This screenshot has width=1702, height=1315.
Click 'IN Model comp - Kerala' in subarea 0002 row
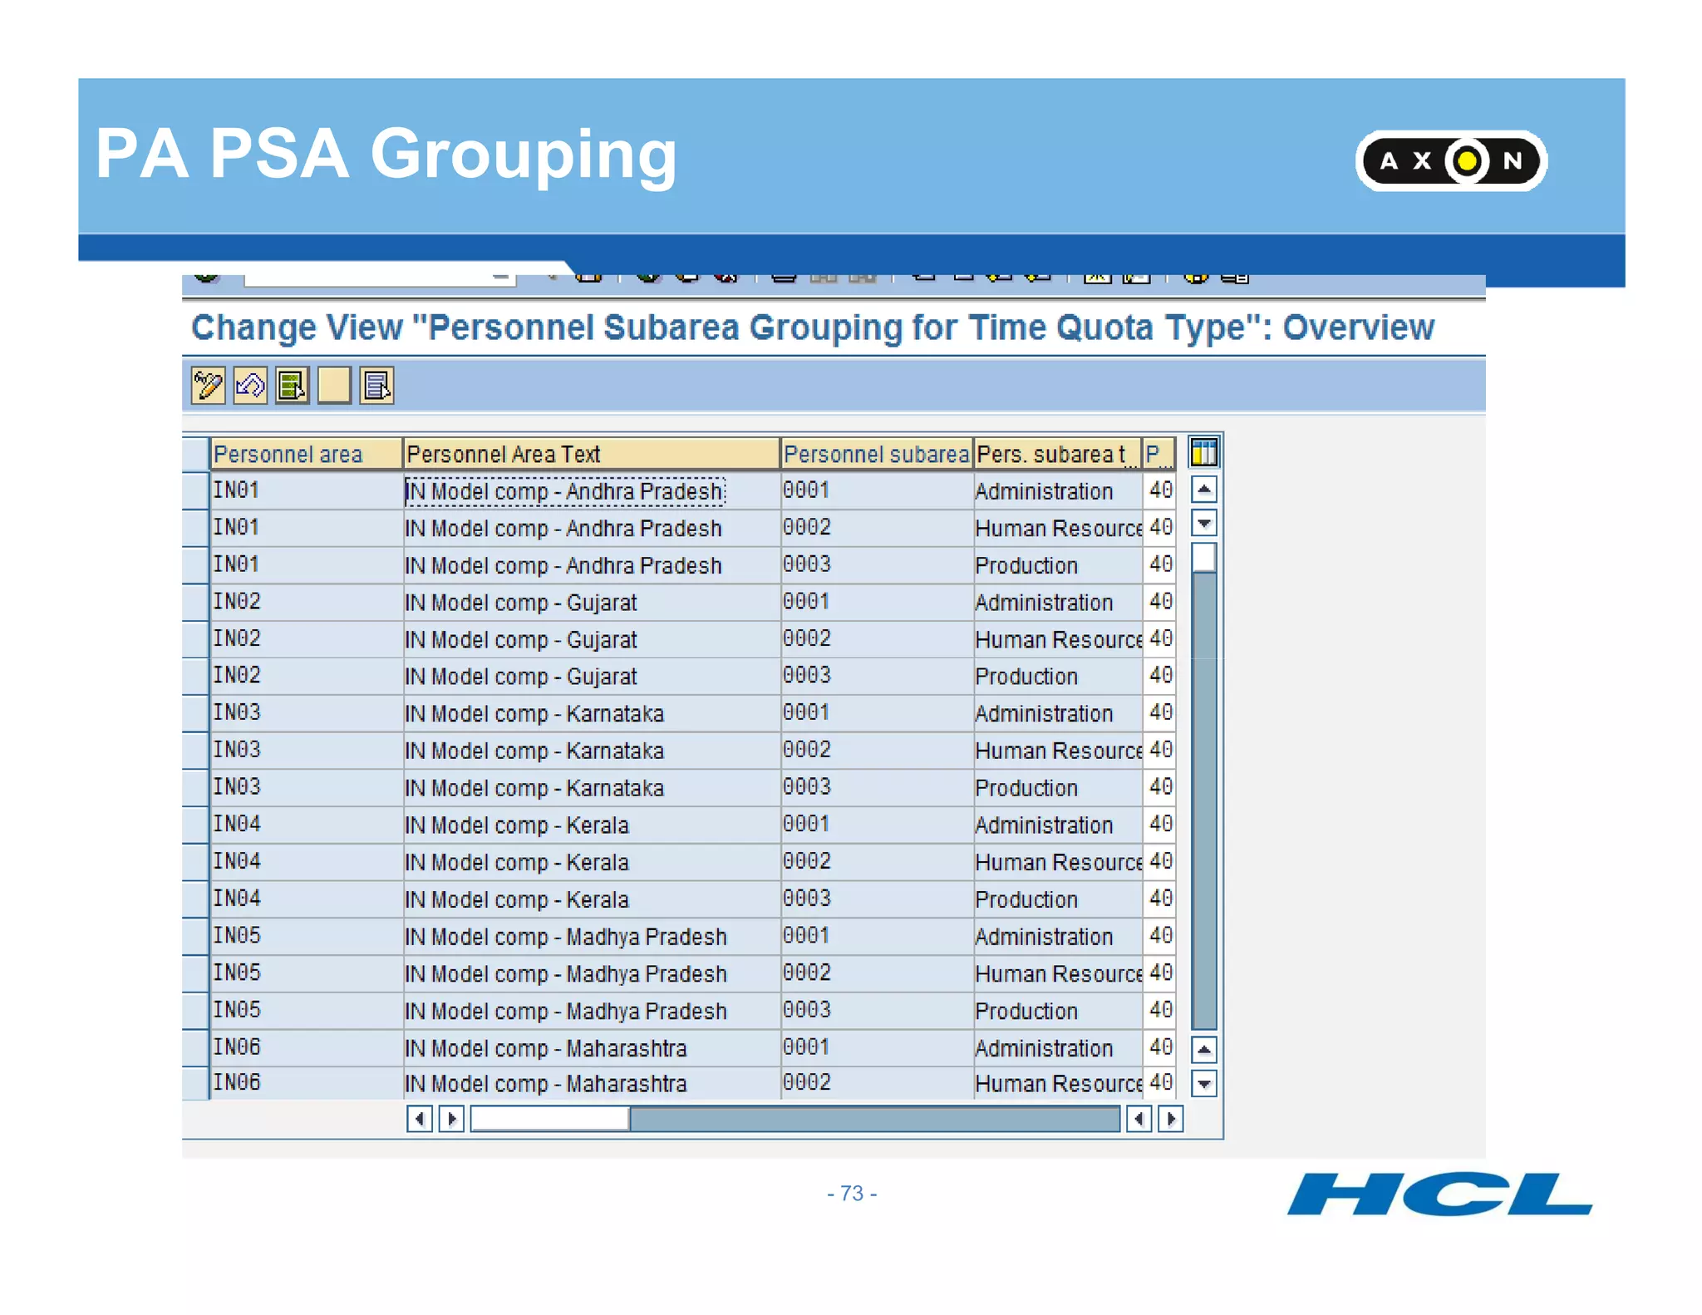pyautogui.click(x=591, y=862)
